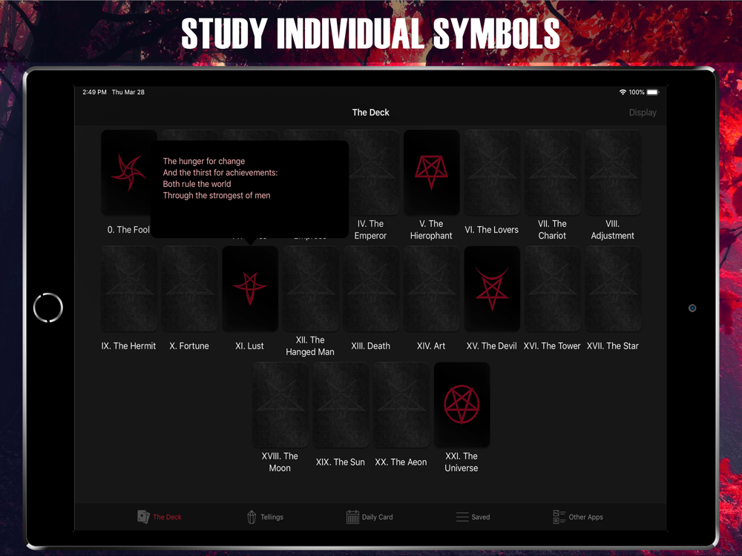Image resolution: width=742 pixels, height=556 pixels.
Task: Select The Hierophant pentagon star symbol
Action: [x=431, y=173]
